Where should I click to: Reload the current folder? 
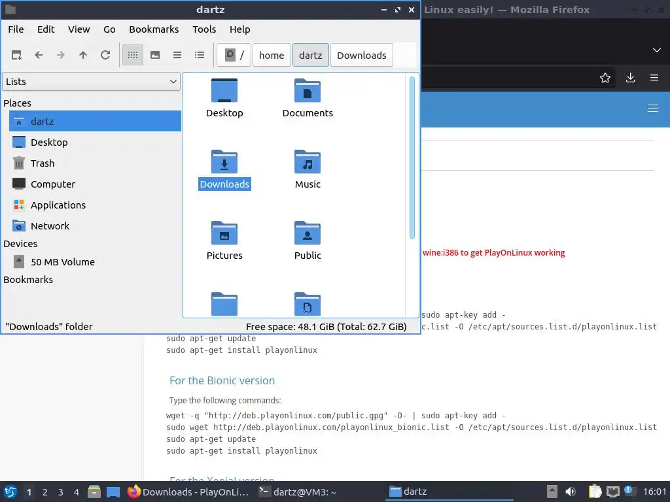coord(105,55)
